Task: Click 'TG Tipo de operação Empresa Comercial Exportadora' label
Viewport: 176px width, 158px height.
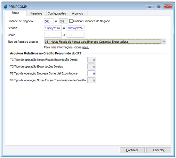Action: click(44, 73)
